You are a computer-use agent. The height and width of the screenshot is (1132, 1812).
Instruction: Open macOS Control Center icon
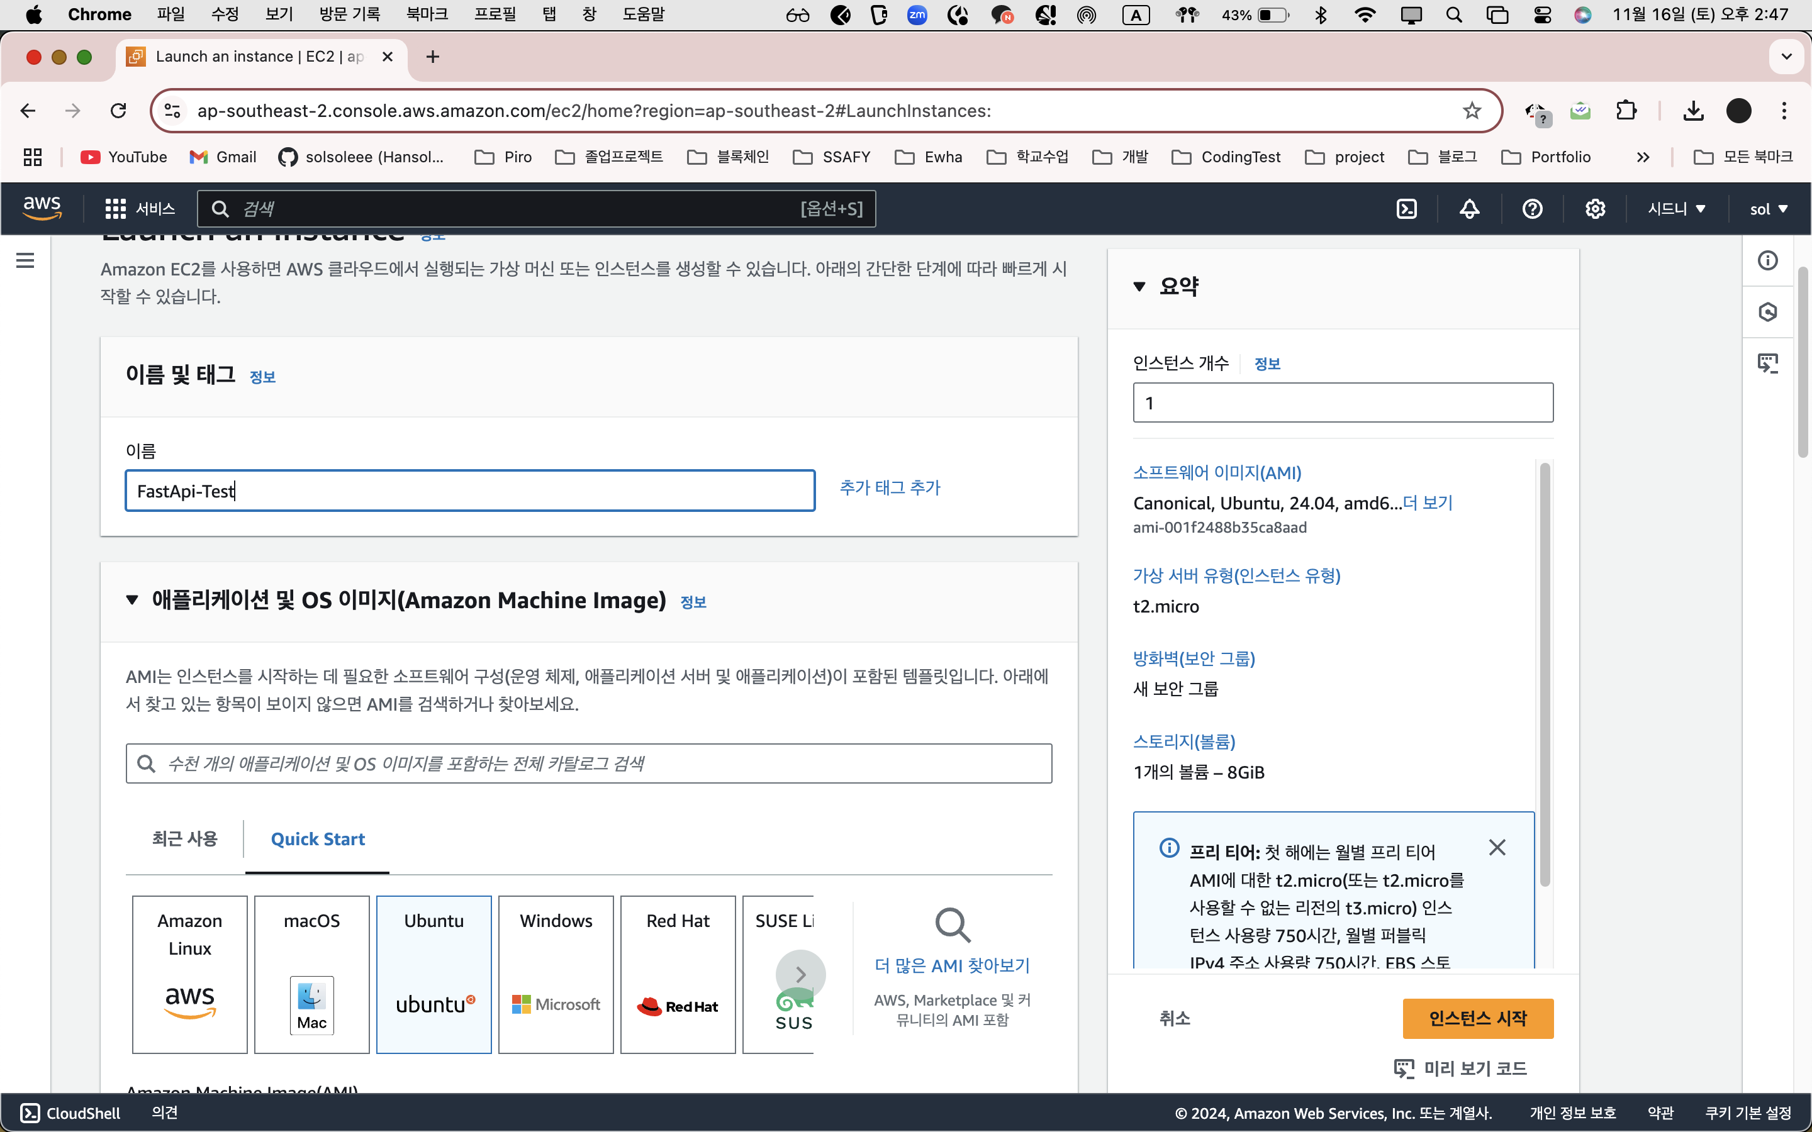[1543, 15]
